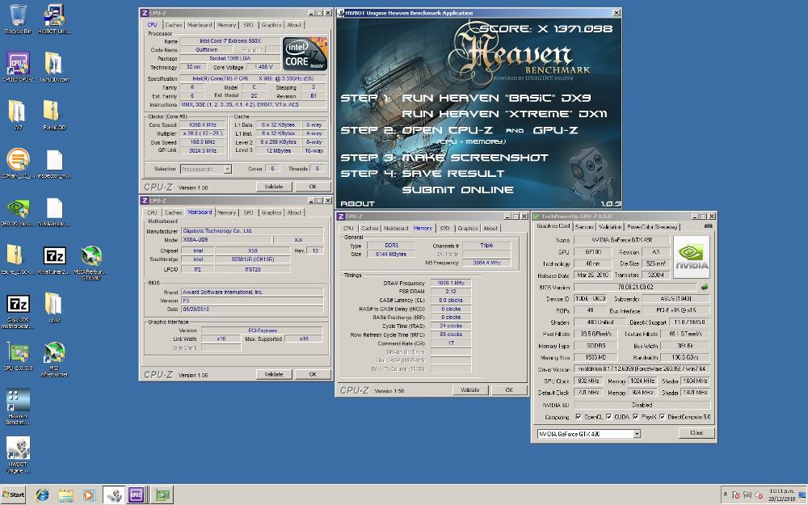Open the Recycle Bin desktop icon
The width and height of the screenshot is (808, 505).
click(18, 19)
